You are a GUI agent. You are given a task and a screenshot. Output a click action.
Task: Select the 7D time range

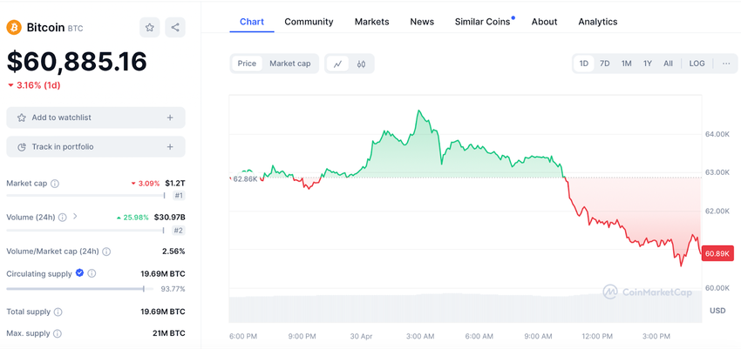point(605,64)
